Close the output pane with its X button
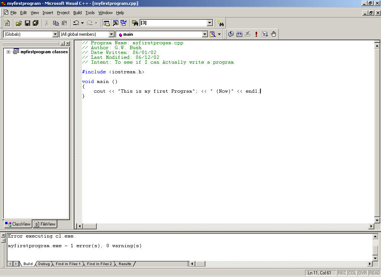Viewport: 381px width, 277px height. point(3,235)
